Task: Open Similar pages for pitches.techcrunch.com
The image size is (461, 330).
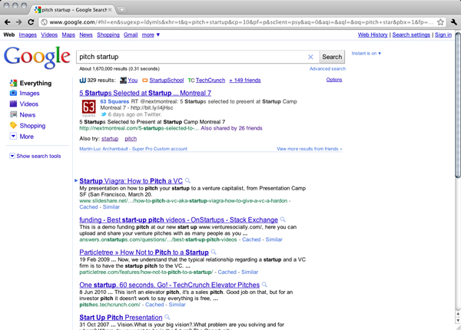Action: pyautogui.click(x=177, y=305)
